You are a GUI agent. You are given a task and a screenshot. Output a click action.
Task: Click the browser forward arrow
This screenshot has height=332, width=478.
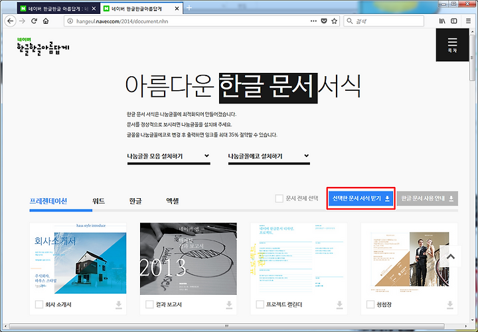pos(23,21)
